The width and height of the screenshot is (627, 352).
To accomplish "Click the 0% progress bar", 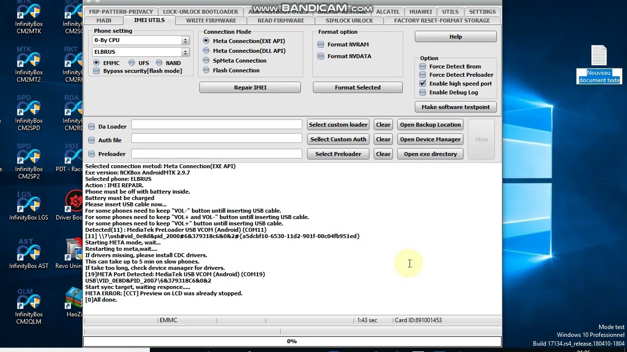I will (x=292, y=341).
